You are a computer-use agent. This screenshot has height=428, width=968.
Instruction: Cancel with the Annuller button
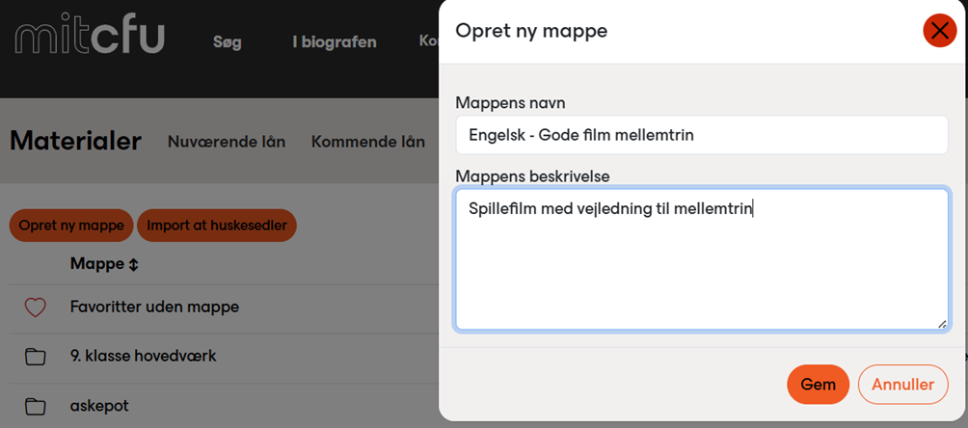902,385
